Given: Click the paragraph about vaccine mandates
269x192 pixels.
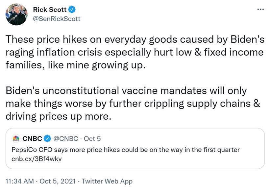Looking at the screenshot, I should coord(133,104).
